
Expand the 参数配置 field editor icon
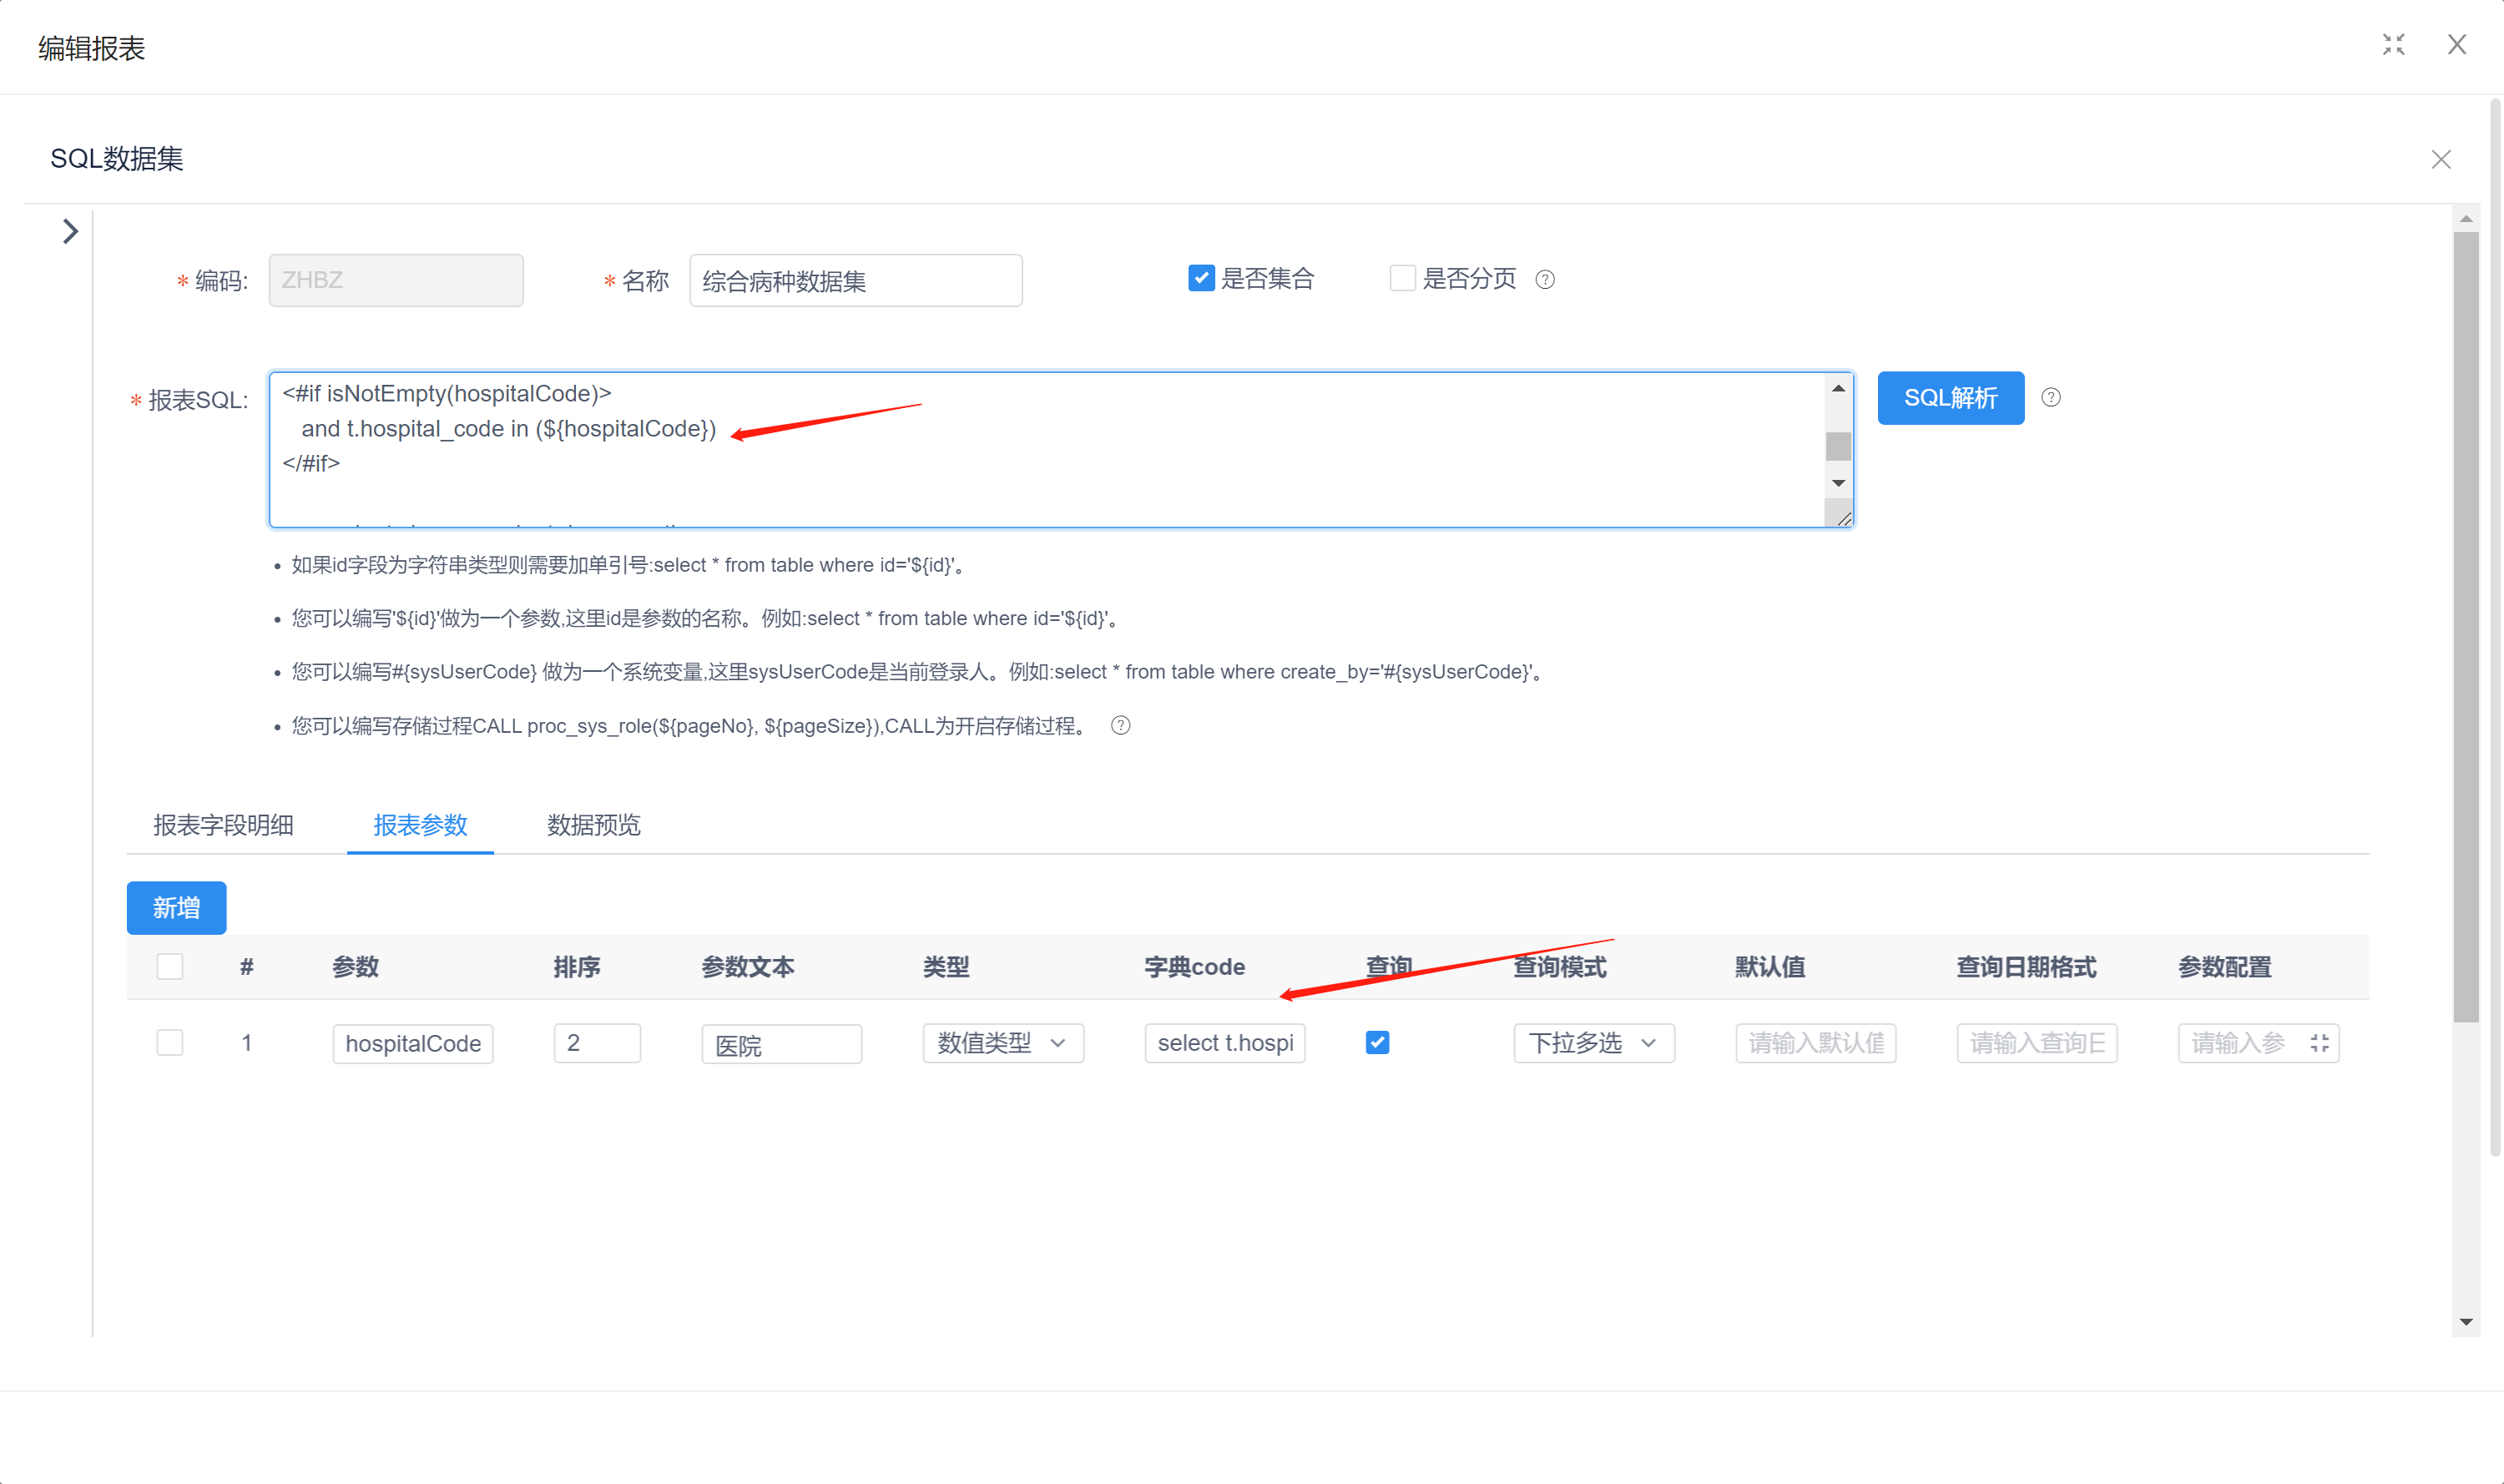point(2320,1043)
